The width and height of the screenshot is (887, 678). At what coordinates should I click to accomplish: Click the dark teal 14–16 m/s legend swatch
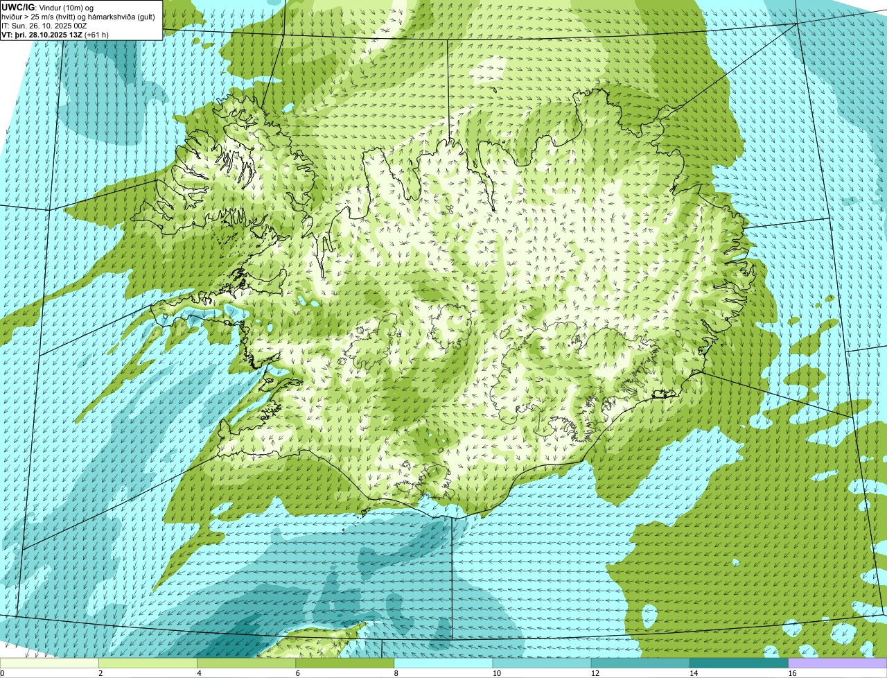click(x=739, y=663)
